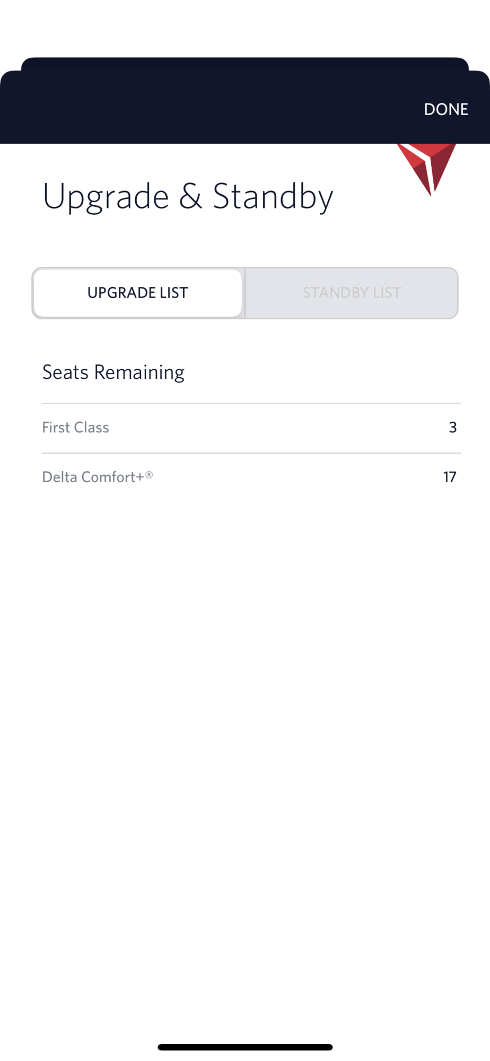The image size is (490, 1061).
Task: Click the stacked card edge above the header
Action: (245, 64)
